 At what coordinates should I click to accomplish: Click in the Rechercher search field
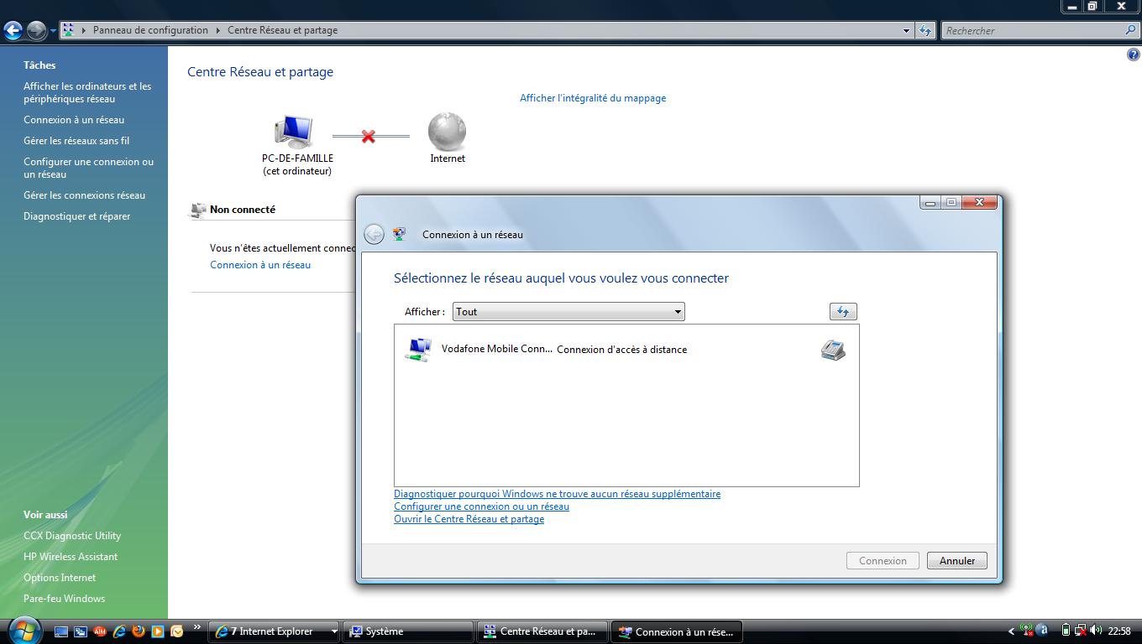pos(1031,30)
